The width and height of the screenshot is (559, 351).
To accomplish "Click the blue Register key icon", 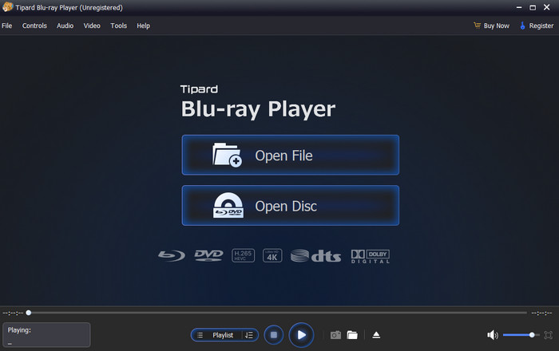I will click(x=522, y=26).
